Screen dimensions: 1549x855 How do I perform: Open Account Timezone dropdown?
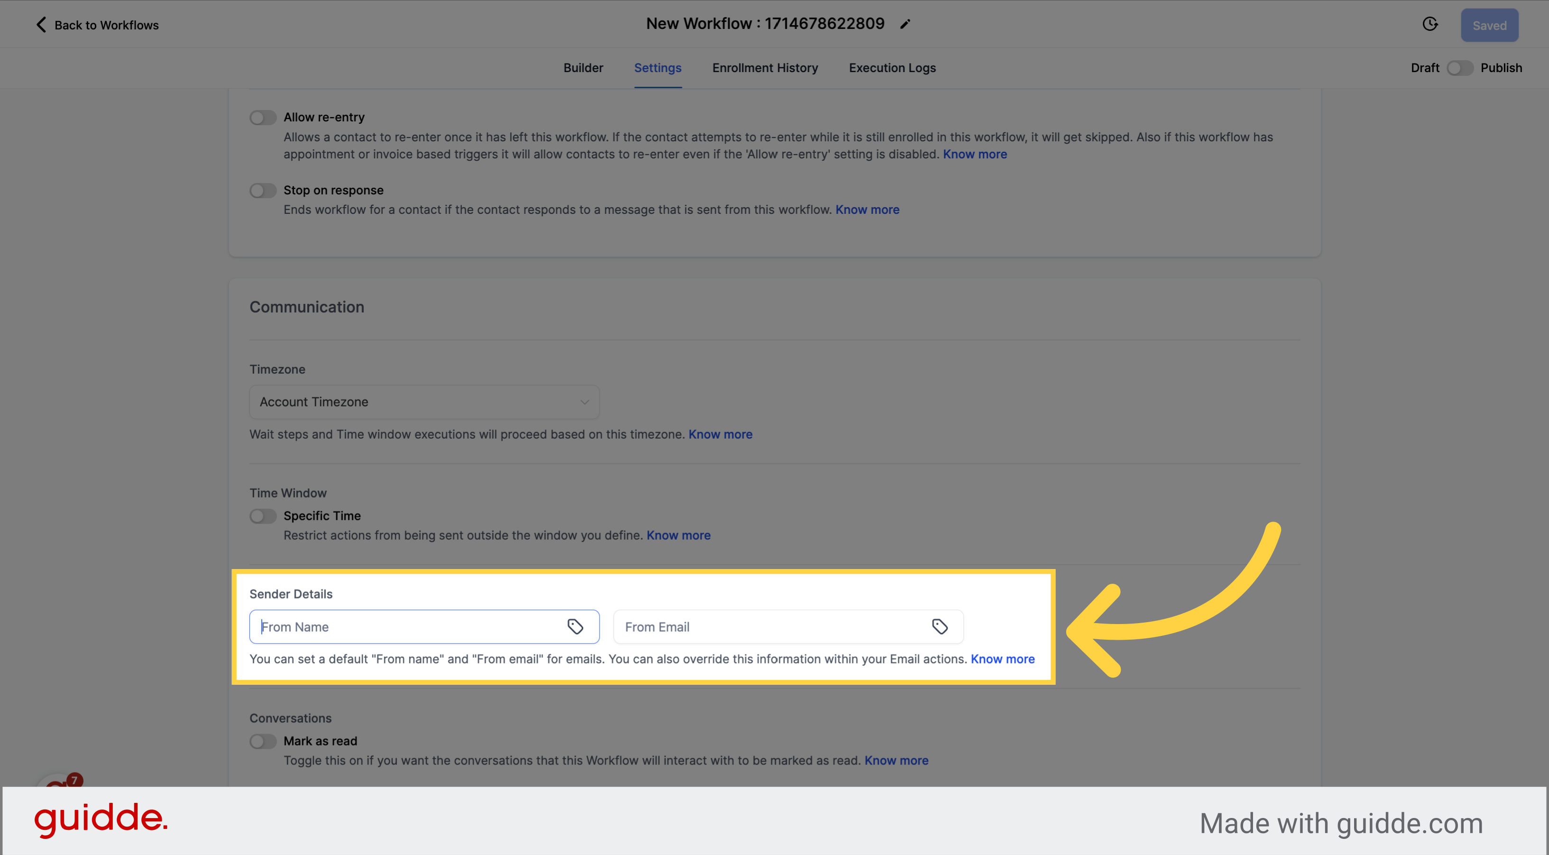(x=424, y=402)
